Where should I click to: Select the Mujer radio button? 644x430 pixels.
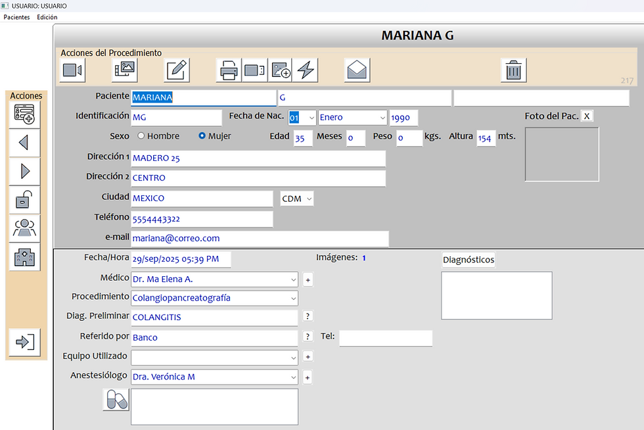pyautogui.click(x=202, y=135)
